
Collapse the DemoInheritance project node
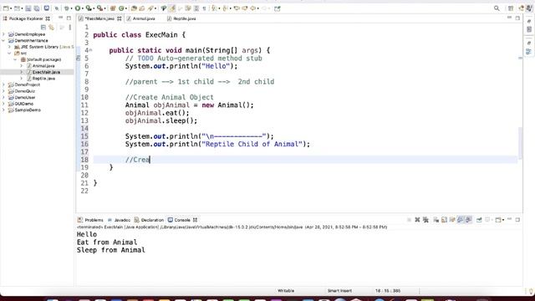coord(3,40)
